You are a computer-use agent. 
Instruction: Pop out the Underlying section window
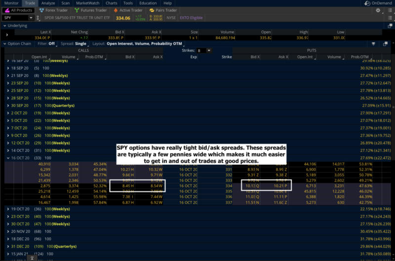click(390, 26)
